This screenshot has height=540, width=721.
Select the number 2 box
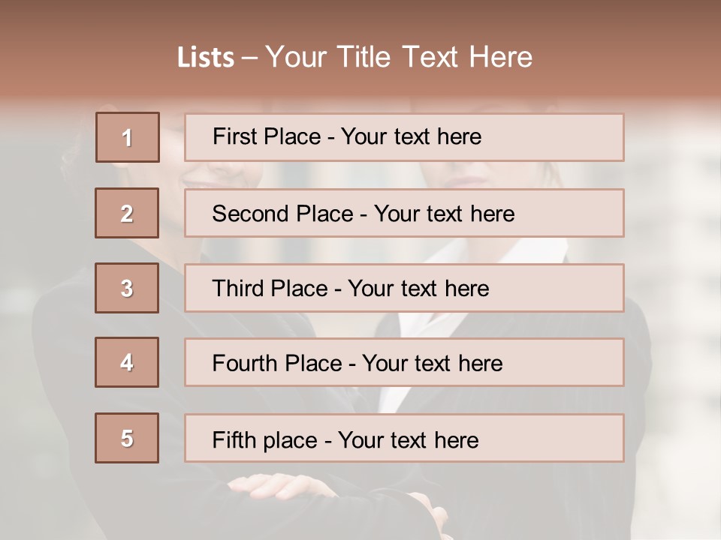(x=127, y=213)
